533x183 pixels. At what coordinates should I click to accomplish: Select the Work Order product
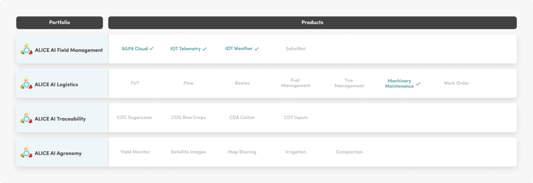click(x=456, y=83)
